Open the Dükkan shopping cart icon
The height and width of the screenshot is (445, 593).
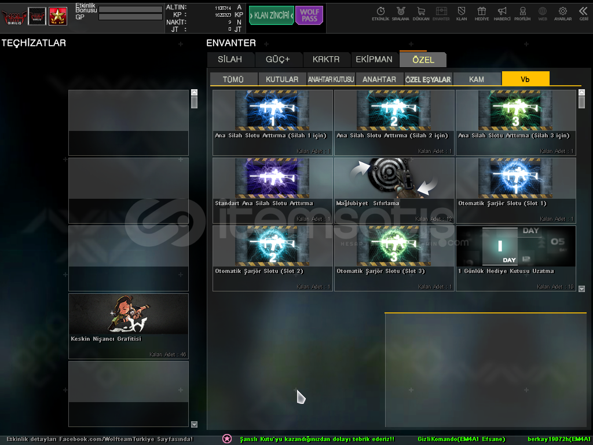(421, 14)
